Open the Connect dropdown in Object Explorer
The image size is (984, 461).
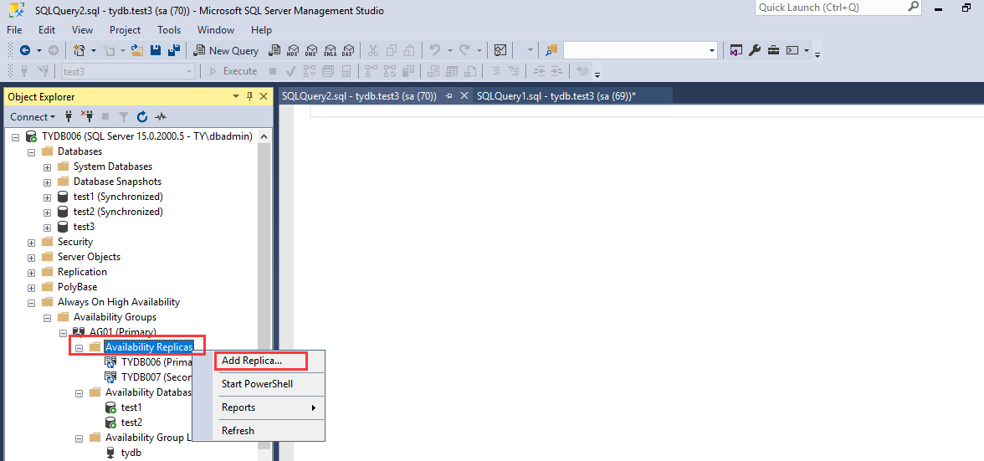pyautogui.click(x=33, y=116)
